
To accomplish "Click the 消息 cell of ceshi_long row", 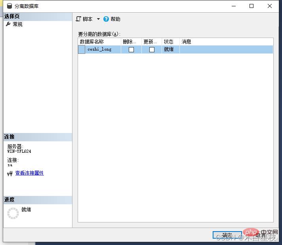I will (x=226, y=49).
